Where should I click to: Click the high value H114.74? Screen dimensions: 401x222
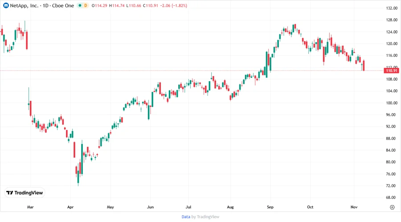click(x=117, y=5)
